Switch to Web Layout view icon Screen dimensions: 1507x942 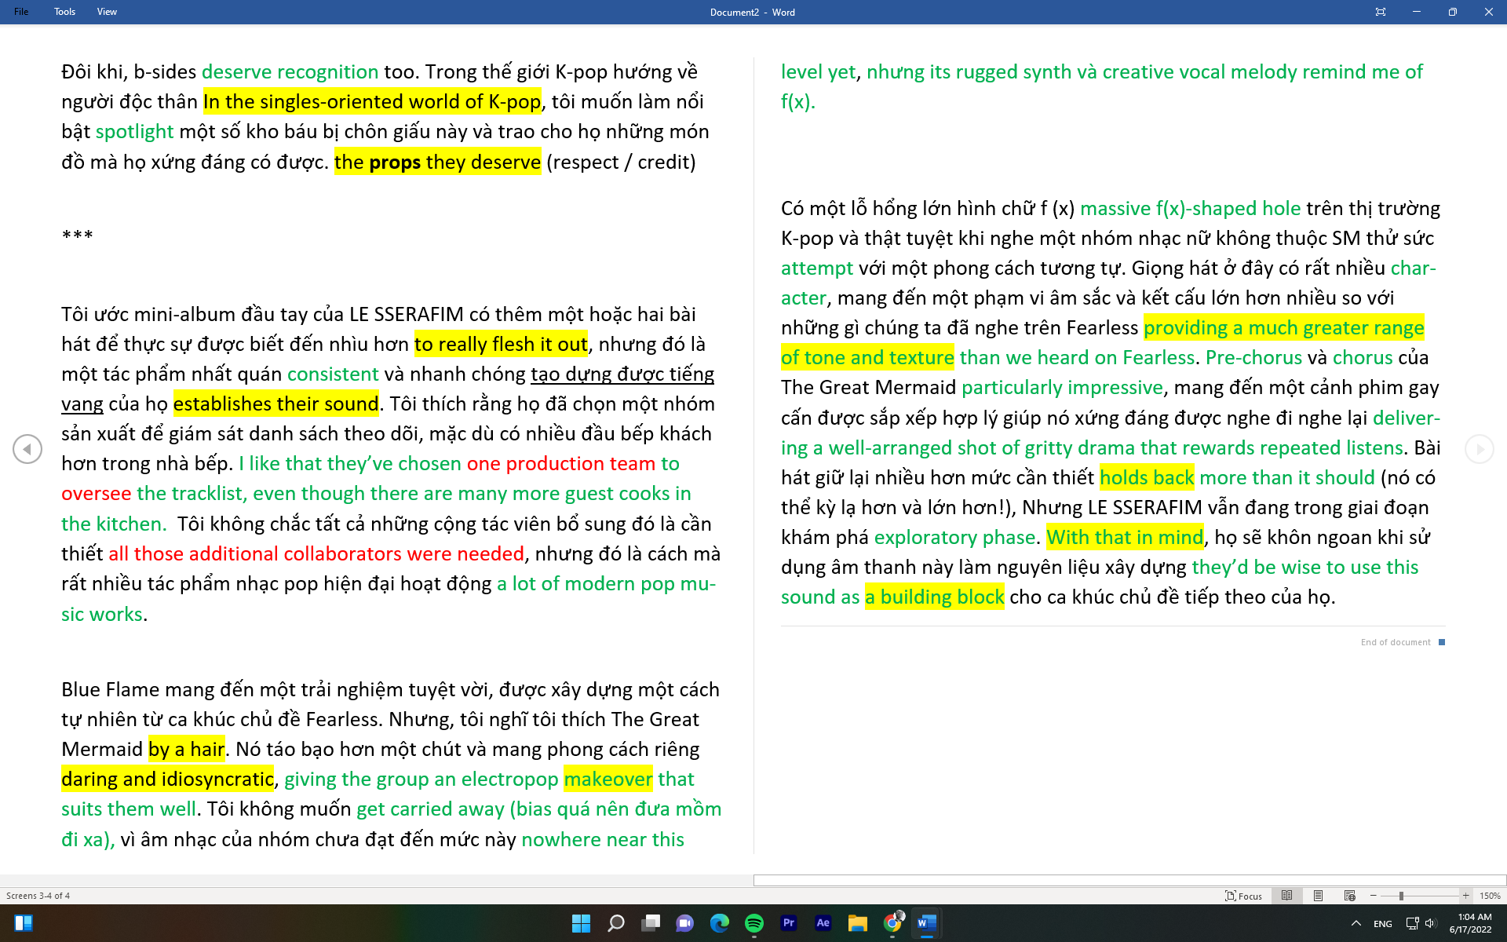[1350, 896]
